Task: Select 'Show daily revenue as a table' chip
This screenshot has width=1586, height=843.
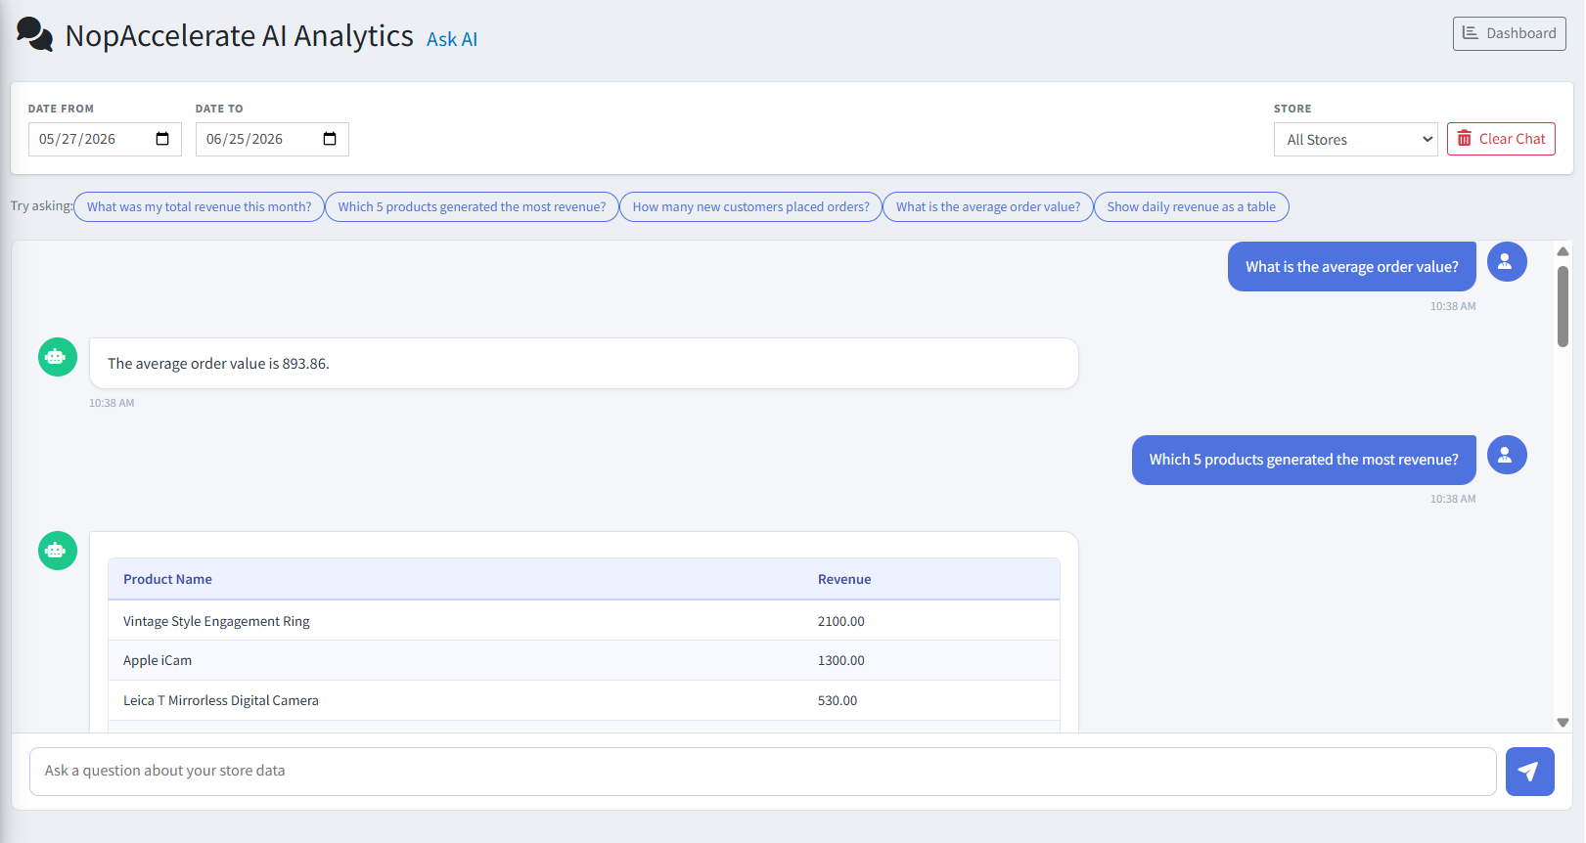Action: 1191,206
